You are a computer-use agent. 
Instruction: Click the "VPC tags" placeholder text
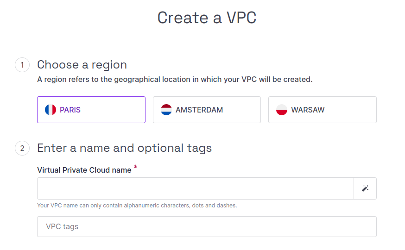point(62,227)
